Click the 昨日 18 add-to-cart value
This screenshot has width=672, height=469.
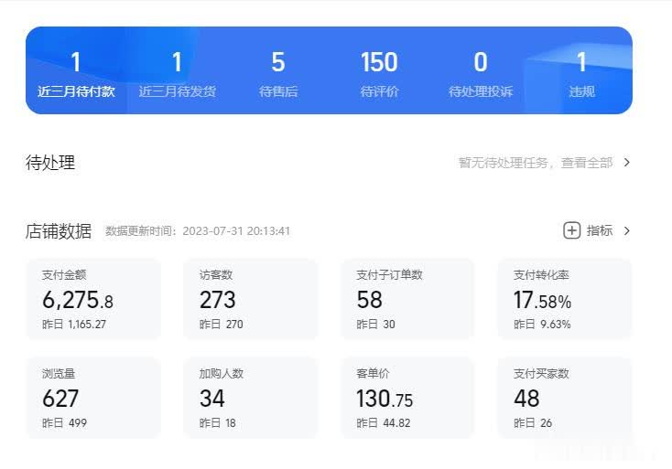(x=218, y=423)
